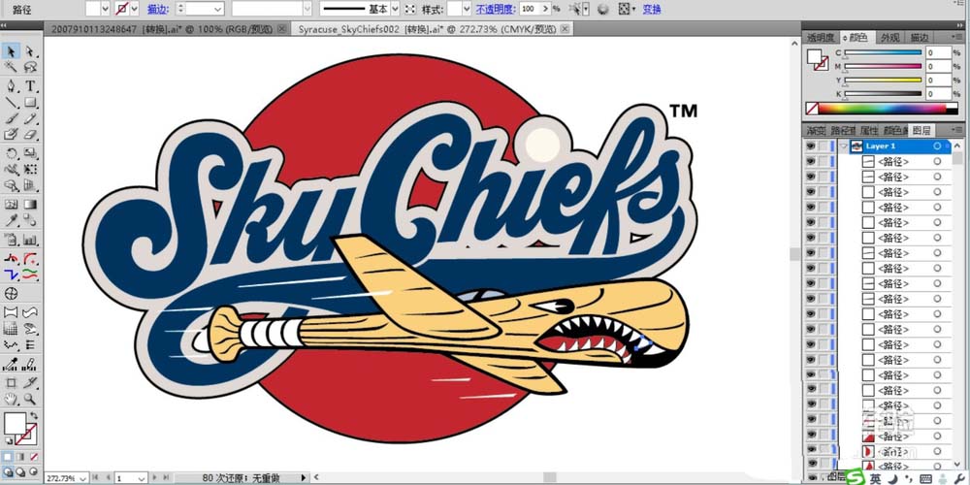Switch to Draw Behind mode
The width and height of the screenshot is (970, 485).
20,471
